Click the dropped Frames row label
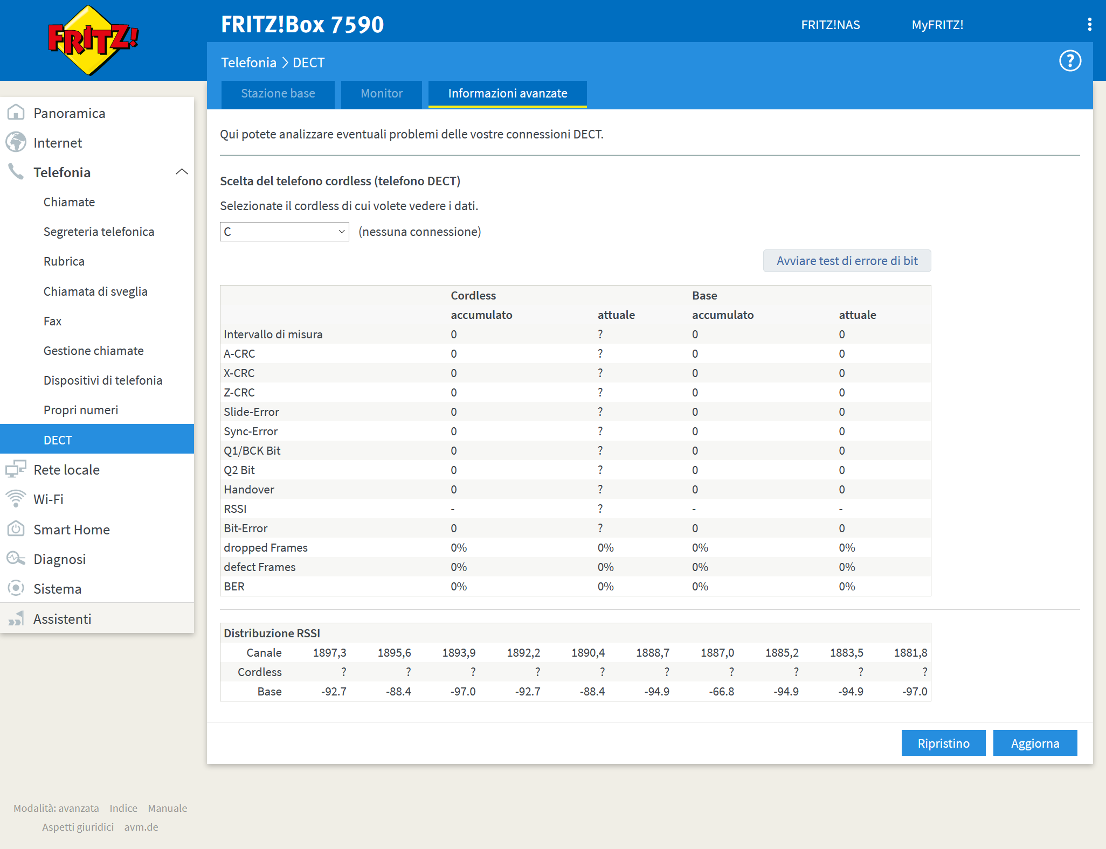Image resolution: width=1106 pixels, height=849 pixels. (x=266, y=547)
